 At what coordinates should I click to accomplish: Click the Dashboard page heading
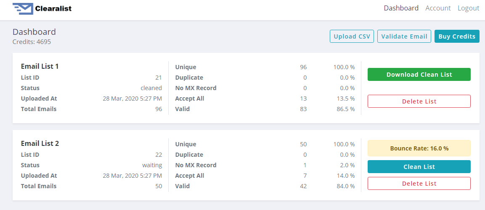click(x=34, y=32)
